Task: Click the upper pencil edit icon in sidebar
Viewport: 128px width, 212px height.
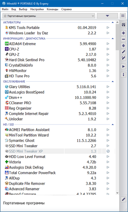Action: click(x=123, y=52)
